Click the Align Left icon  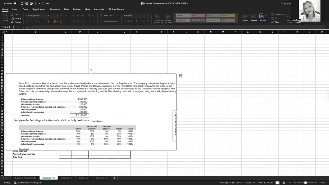74,21
